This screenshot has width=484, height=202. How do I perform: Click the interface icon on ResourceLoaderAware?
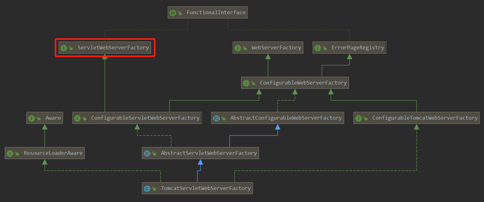coord(10,153)
